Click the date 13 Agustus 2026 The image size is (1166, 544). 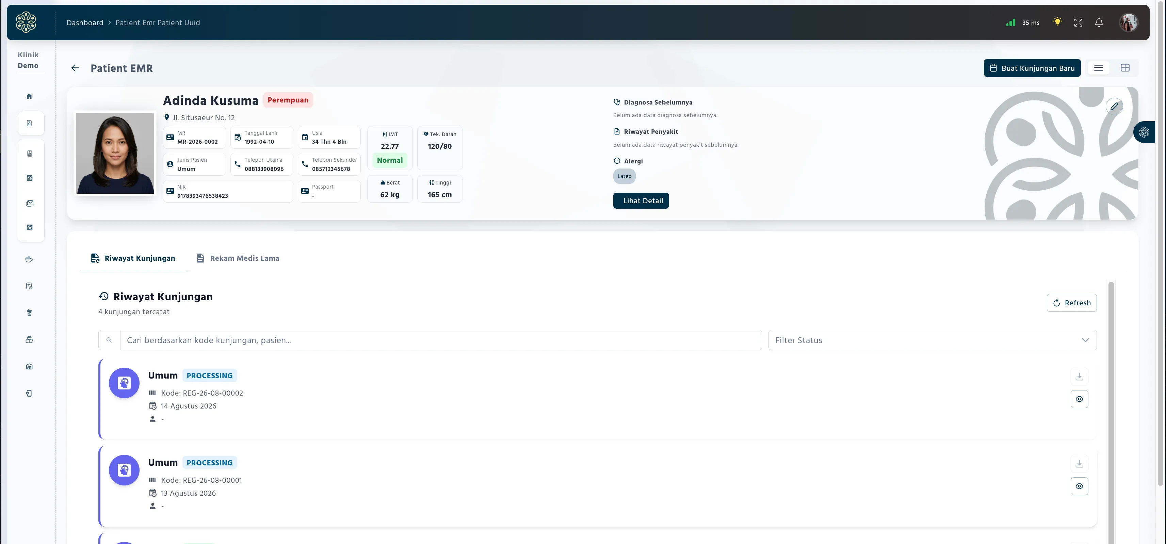pos(188,493)
